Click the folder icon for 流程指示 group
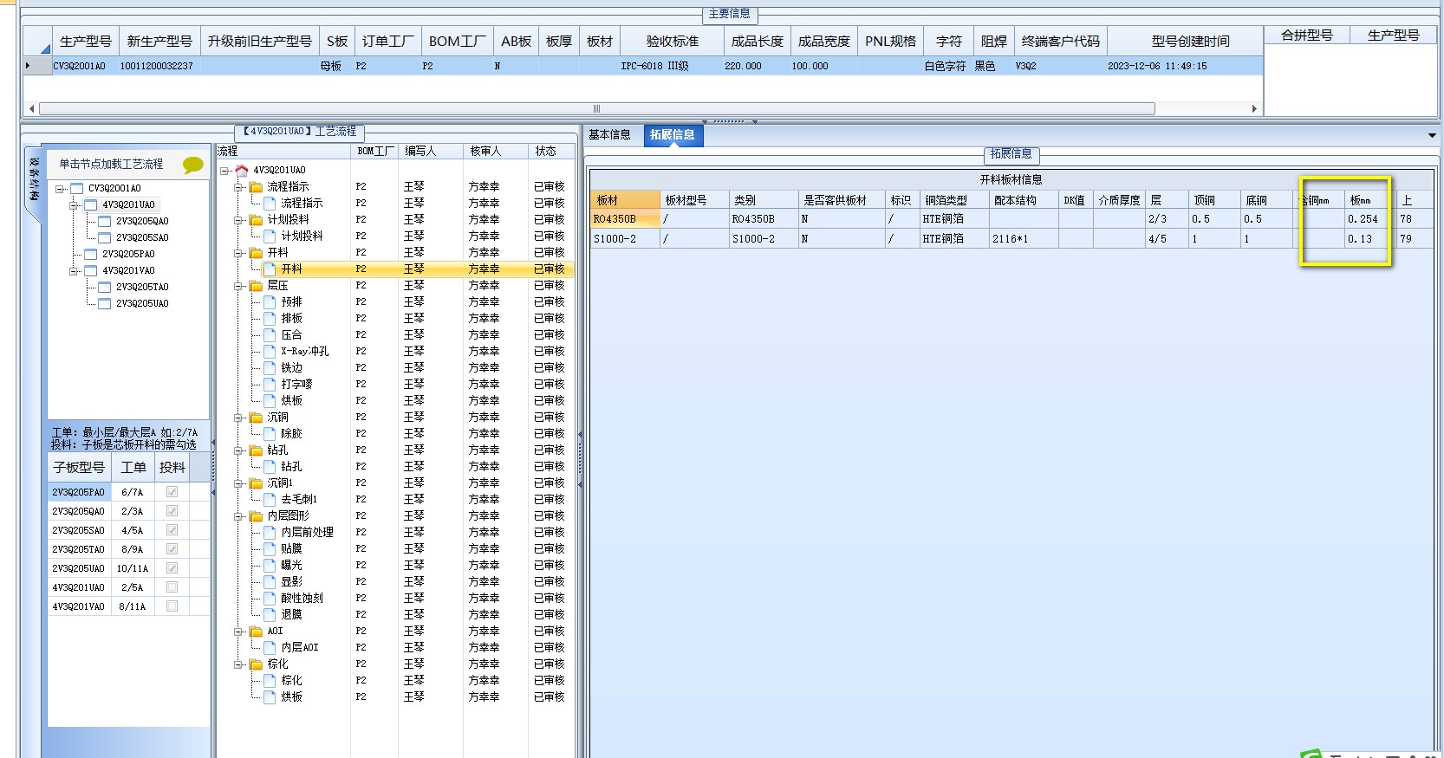The height and width of the screenshot is (758, 1444). tap(257, 187)
